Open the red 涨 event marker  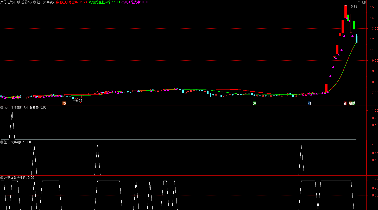tap(345, 103)
